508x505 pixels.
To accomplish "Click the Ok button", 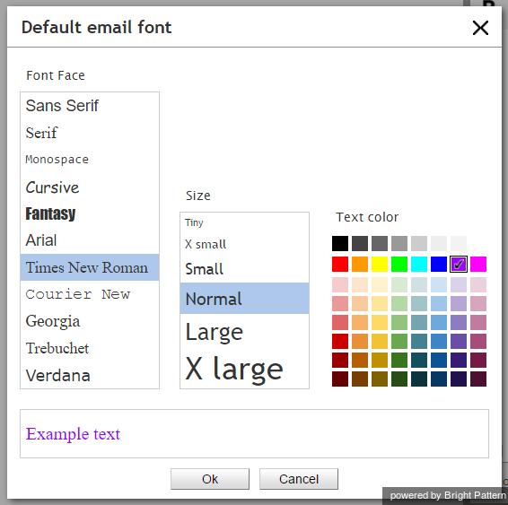I will pyautogui.click(x=210, y=479).
